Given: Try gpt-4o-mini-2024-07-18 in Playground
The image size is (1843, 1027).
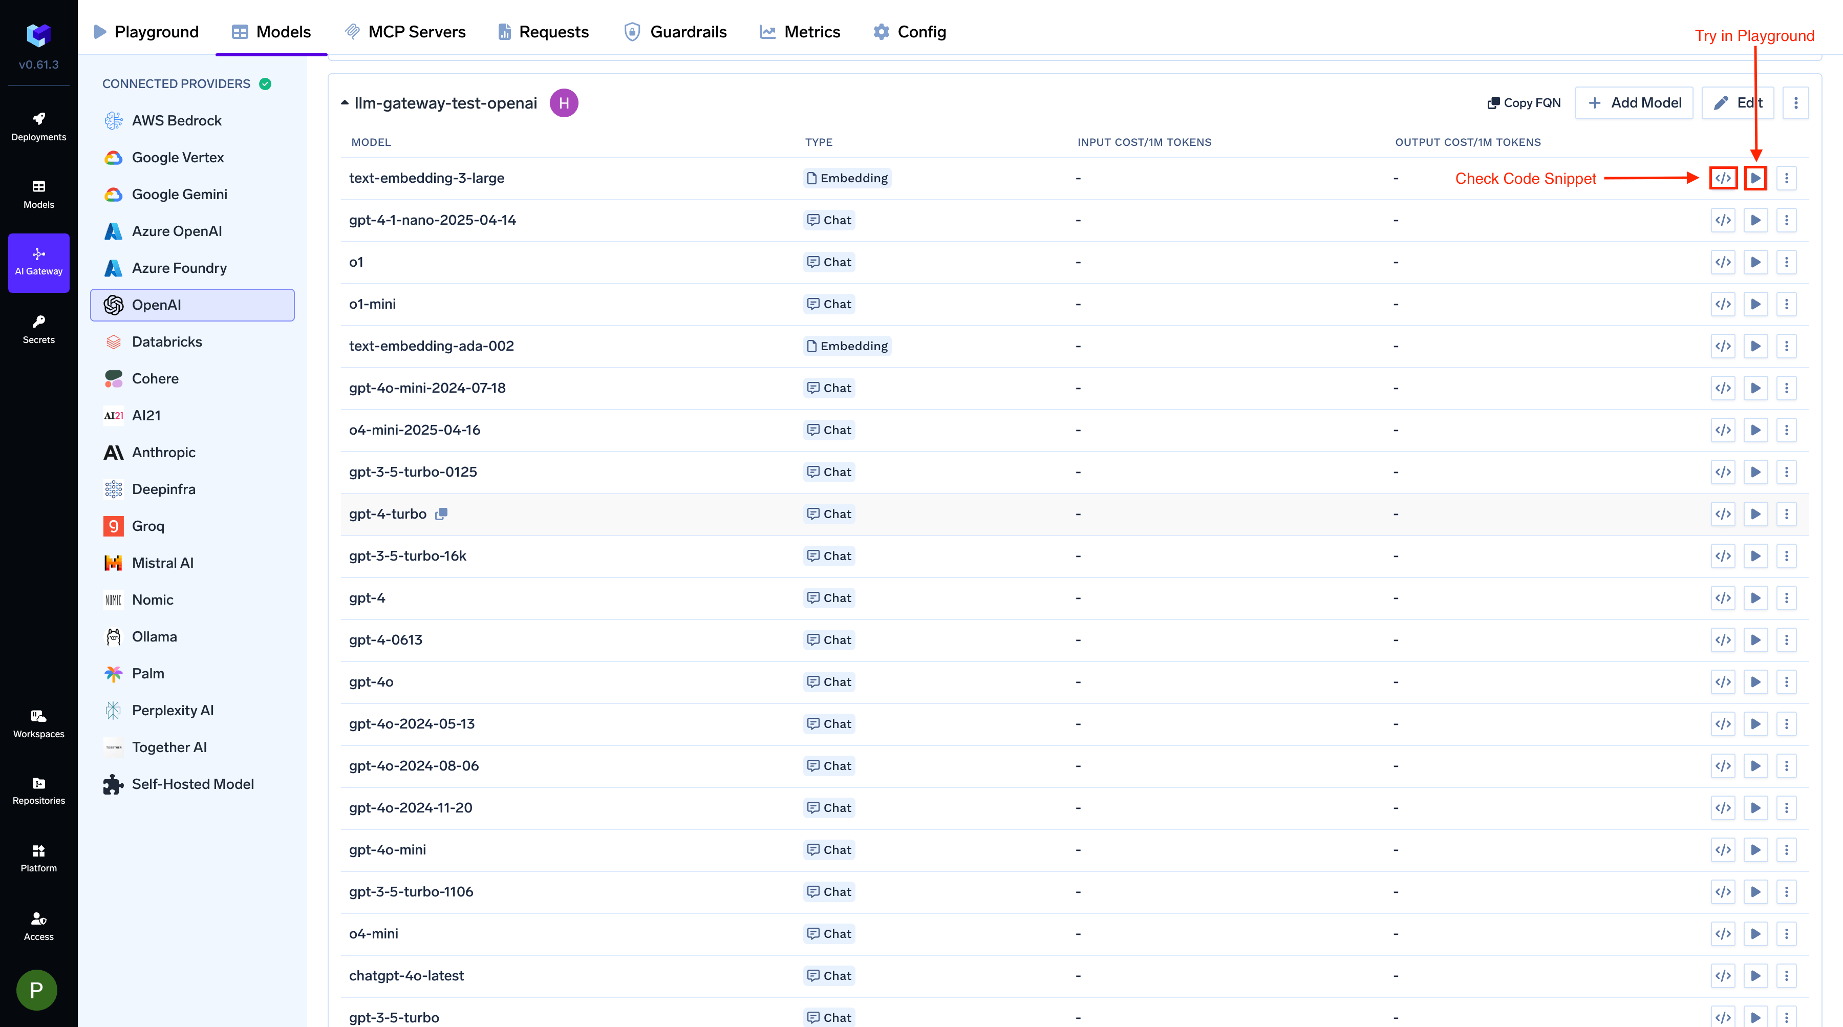Looking at the screenshot, I should point(1755,388).
